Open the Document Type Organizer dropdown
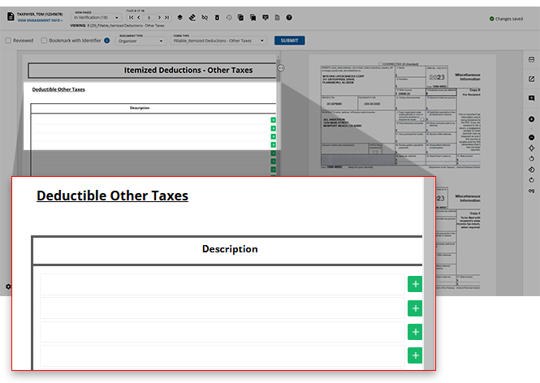The height and width of the screenshot is (383, 540). click(141, 41)
